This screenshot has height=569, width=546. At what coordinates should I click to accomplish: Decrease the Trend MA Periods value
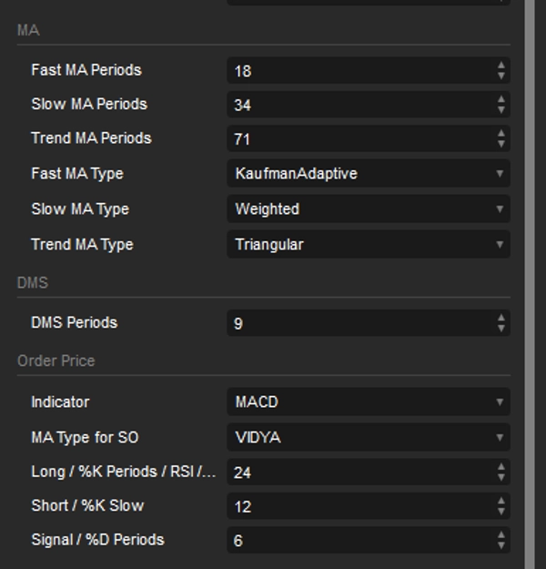[501, 145]
